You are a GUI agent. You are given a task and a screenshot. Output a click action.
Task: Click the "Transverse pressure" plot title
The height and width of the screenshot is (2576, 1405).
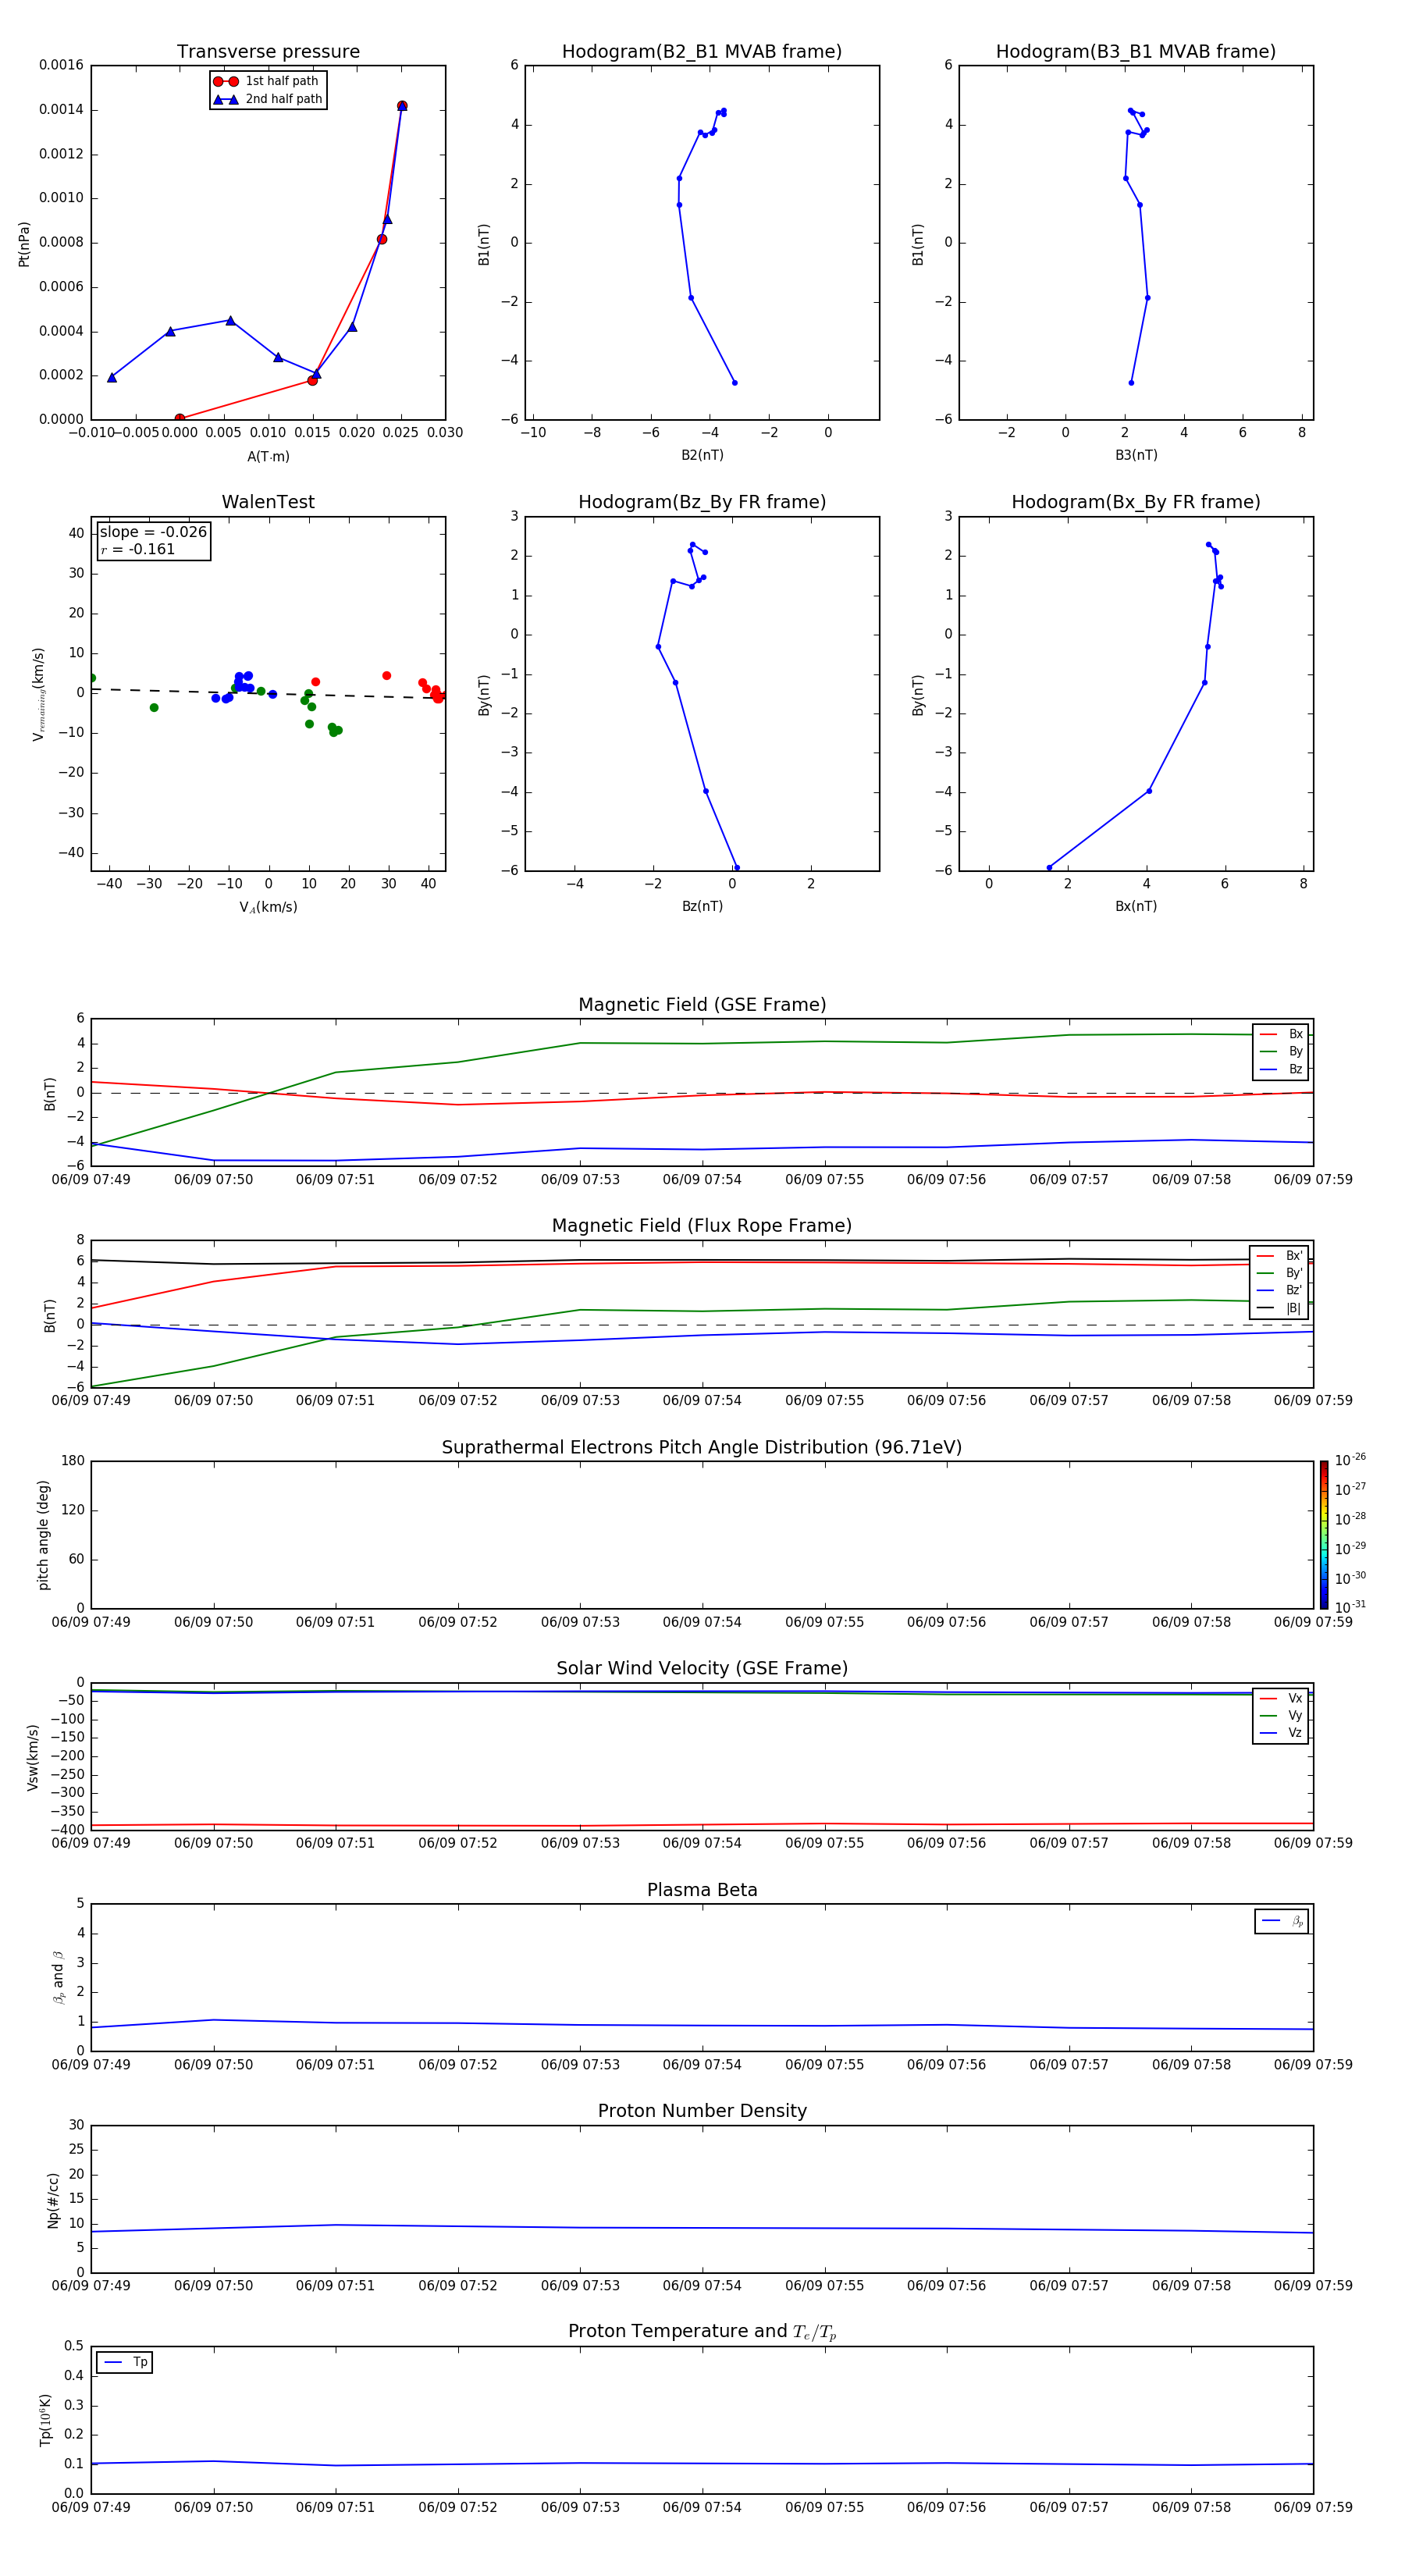[268, 52]
